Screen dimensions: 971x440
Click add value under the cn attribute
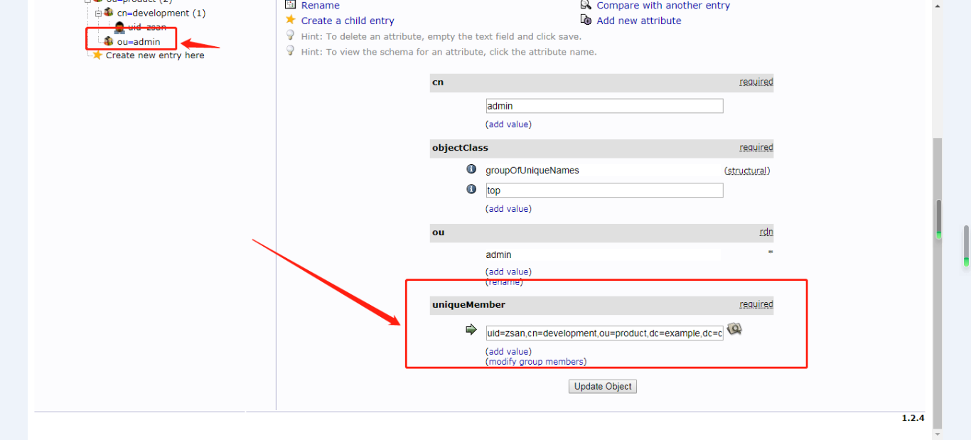pyautogui.click(x=509, y=124)
